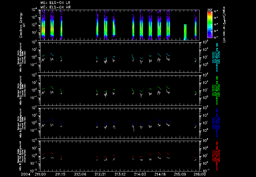Click the 10^-1 tick on the bottom panel's right axis

206,171
